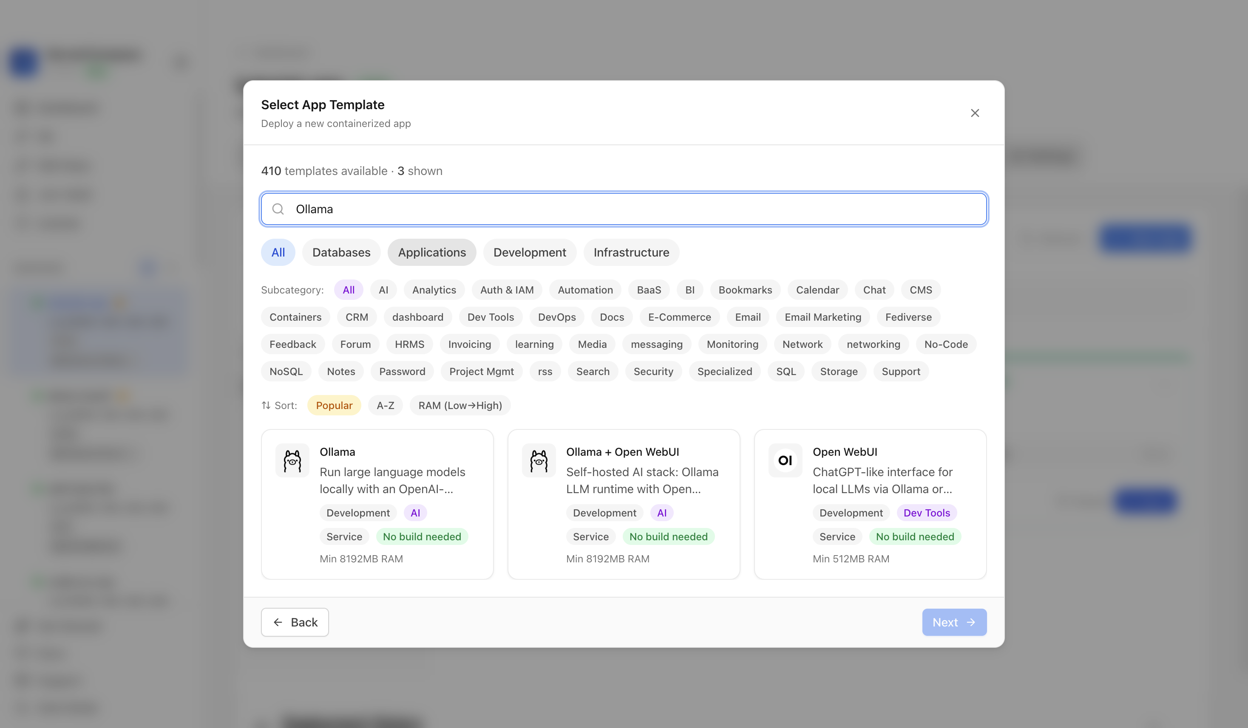Close the Select App Template dialog
This screenshot has height=728, width=1248.
pyautogui.click(x=975, y=113)
